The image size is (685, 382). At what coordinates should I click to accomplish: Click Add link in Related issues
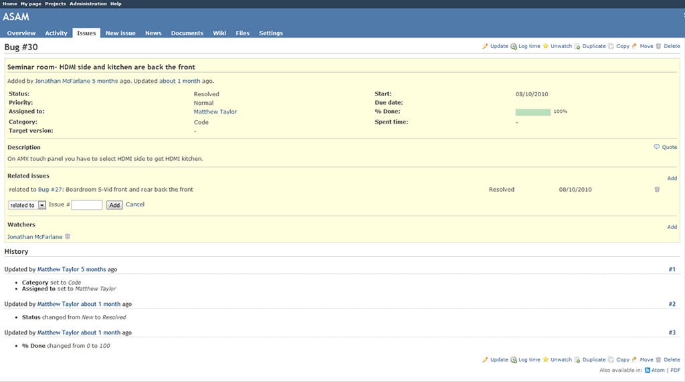click(672, 178)
